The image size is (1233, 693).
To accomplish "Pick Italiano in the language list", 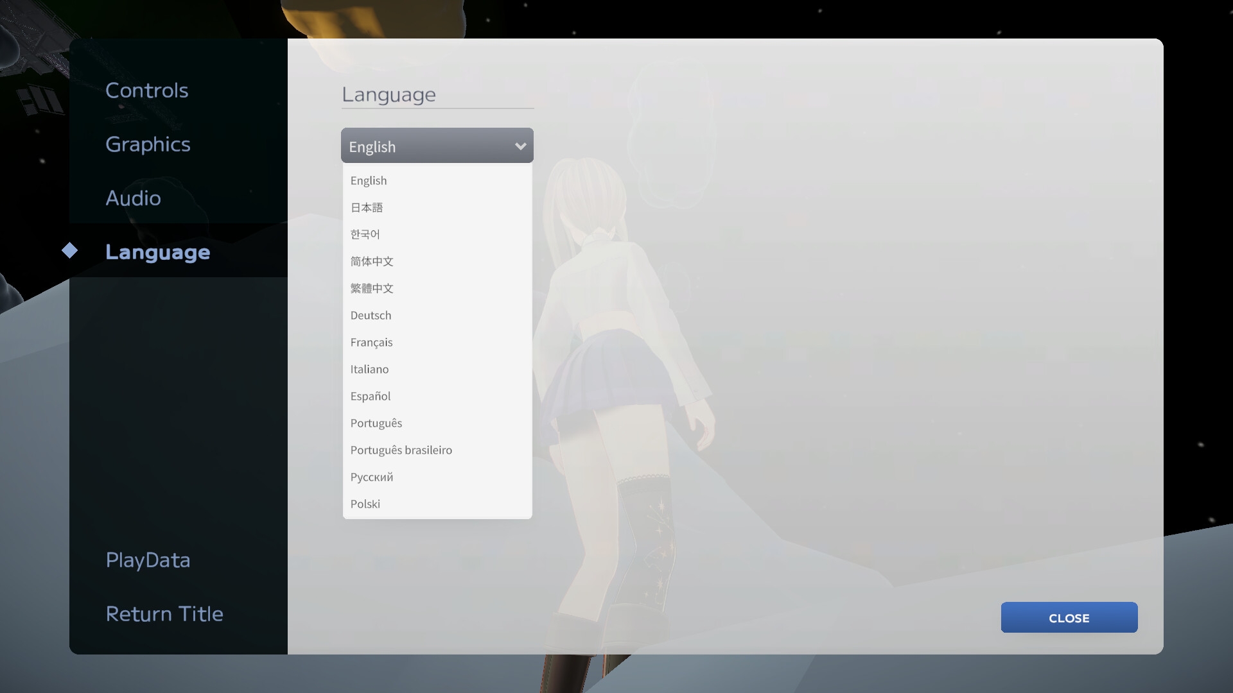I will pyautogui.click(x=369, y=370).
